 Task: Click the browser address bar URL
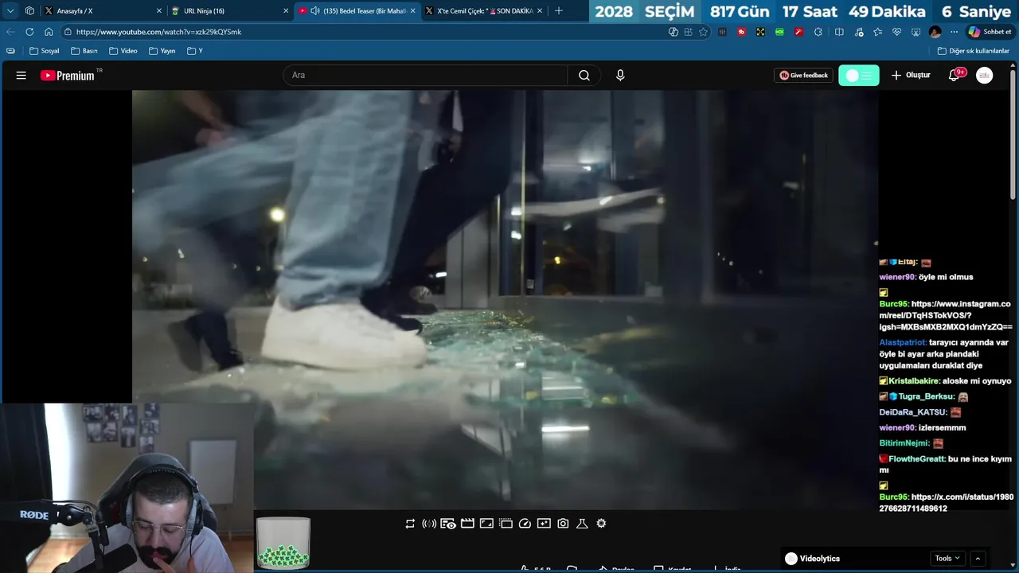coord(158,32)
